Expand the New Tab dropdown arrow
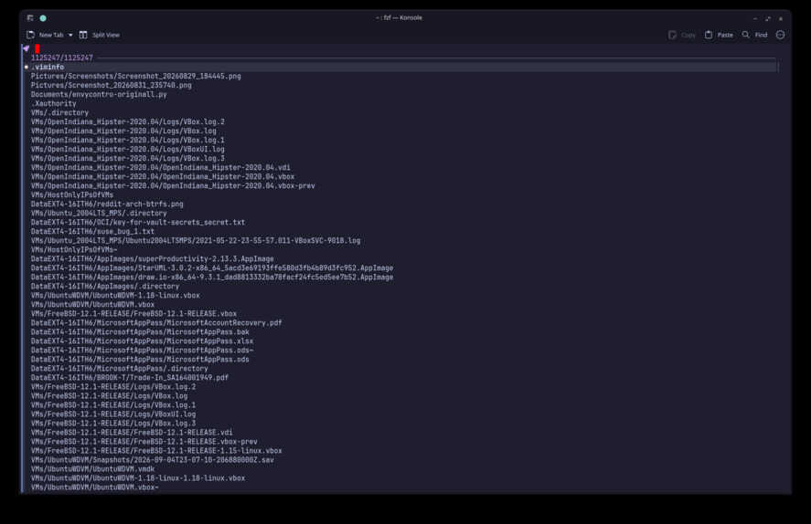Viewport: 811px width, 524px height. coord(70,35)
